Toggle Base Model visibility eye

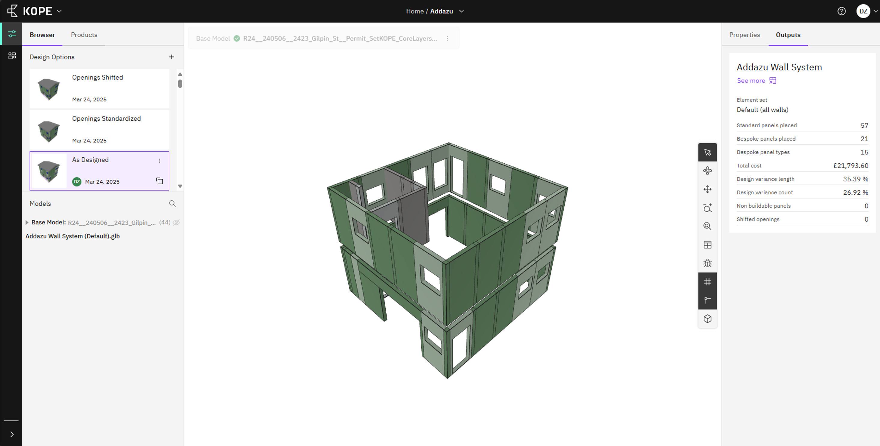point(176,223)
